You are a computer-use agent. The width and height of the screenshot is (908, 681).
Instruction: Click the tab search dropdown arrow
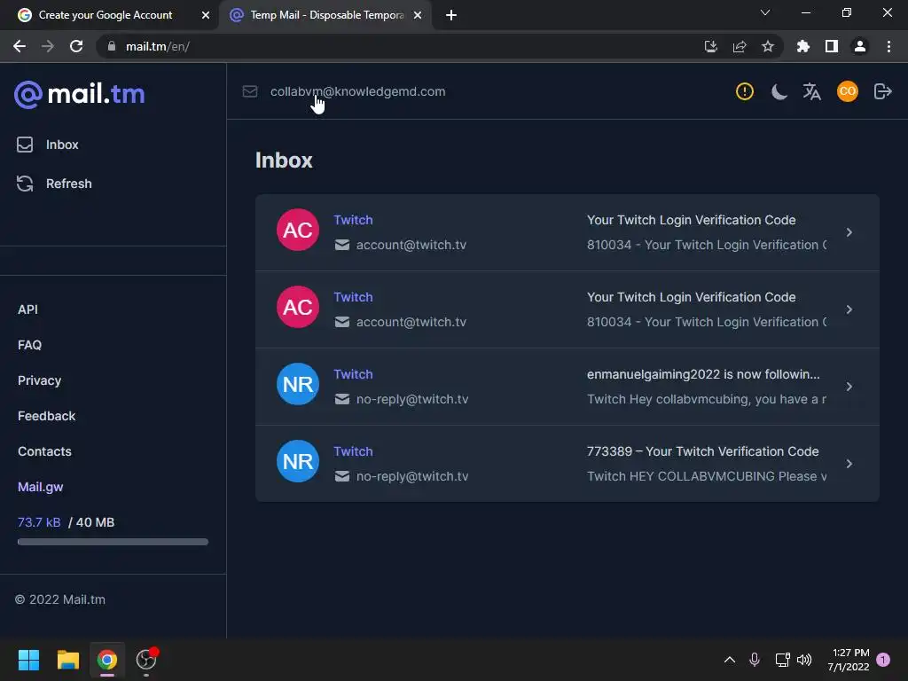[765, 12]
